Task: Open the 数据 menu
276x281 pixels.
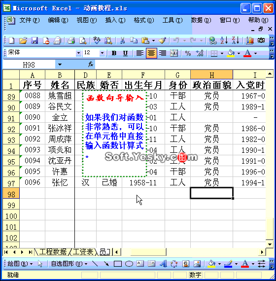Action: coord(201,20)
